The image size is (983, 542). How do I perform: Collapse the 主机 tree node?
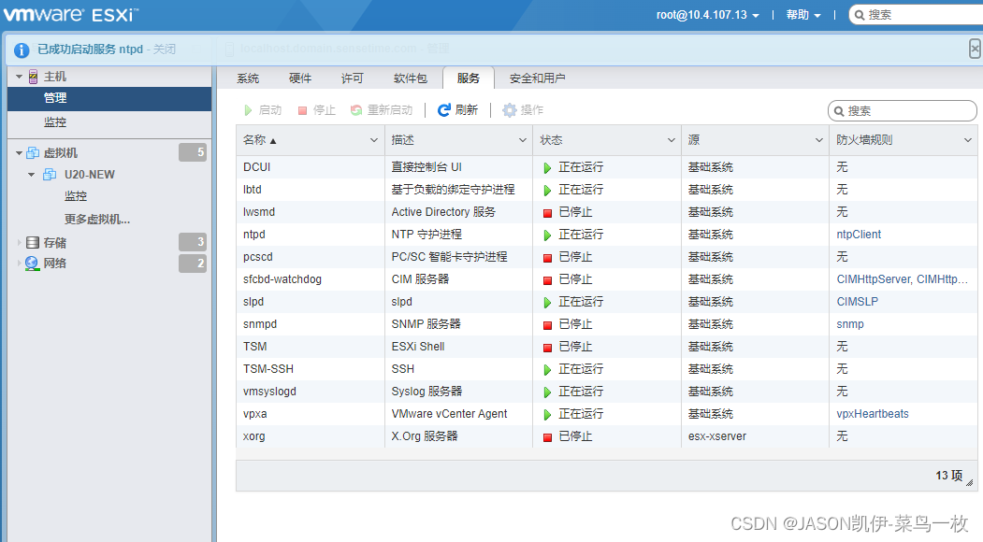pyautogui.click(x=19, y=77)
